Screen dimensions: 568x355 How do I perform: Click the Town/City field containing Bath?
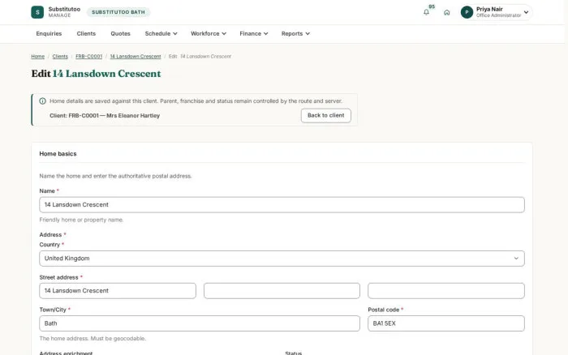point(200,323)
